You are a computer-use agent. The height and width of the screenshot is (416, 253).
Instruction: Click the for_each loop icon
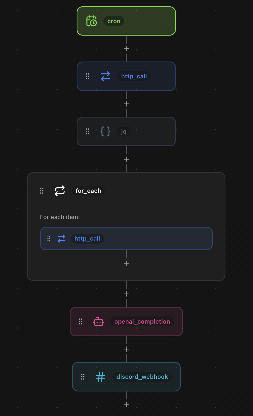60,191
